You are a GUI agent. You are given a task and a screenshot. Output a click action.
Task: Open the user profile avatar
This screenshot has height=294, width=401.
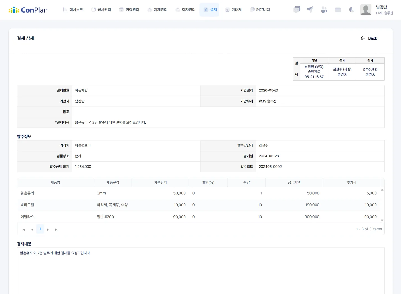366,10
